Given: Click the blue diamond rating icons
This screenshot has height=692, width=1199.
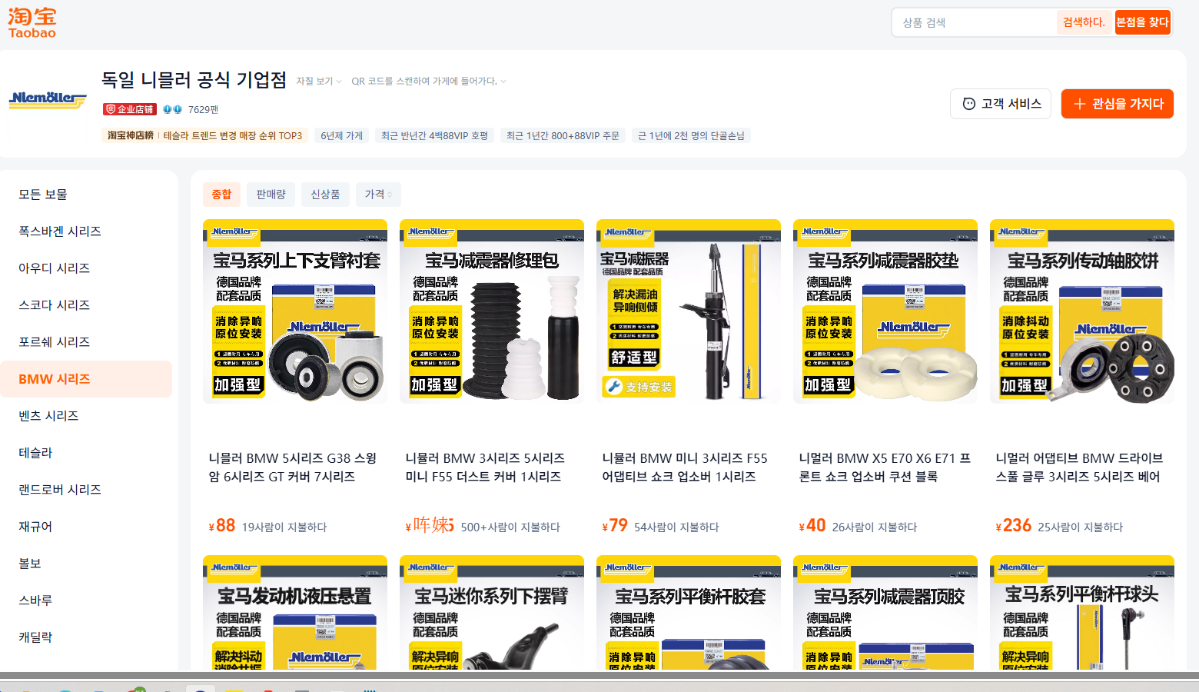Looking at the screenshot, I should coord(172,109).
